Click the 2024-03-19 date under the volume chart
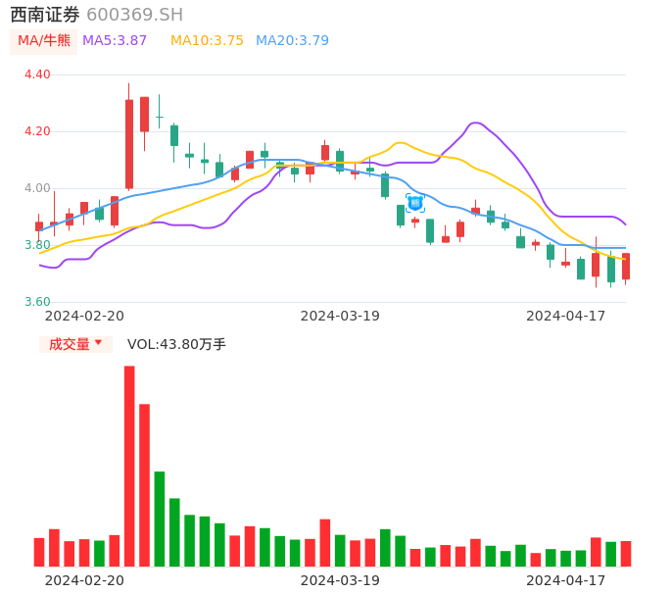The height and width of the screenshot is (594, 672). point(340,580)
